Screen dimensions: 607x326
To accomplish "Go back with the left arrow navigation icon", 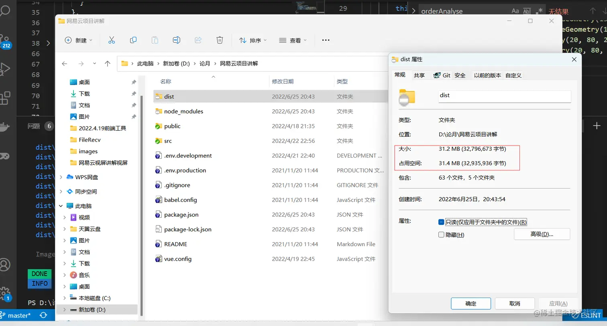I will pos(65,63).
